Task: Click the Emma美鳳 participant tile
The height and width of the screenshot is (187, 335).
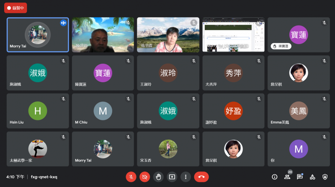Action: coord(299,111)
